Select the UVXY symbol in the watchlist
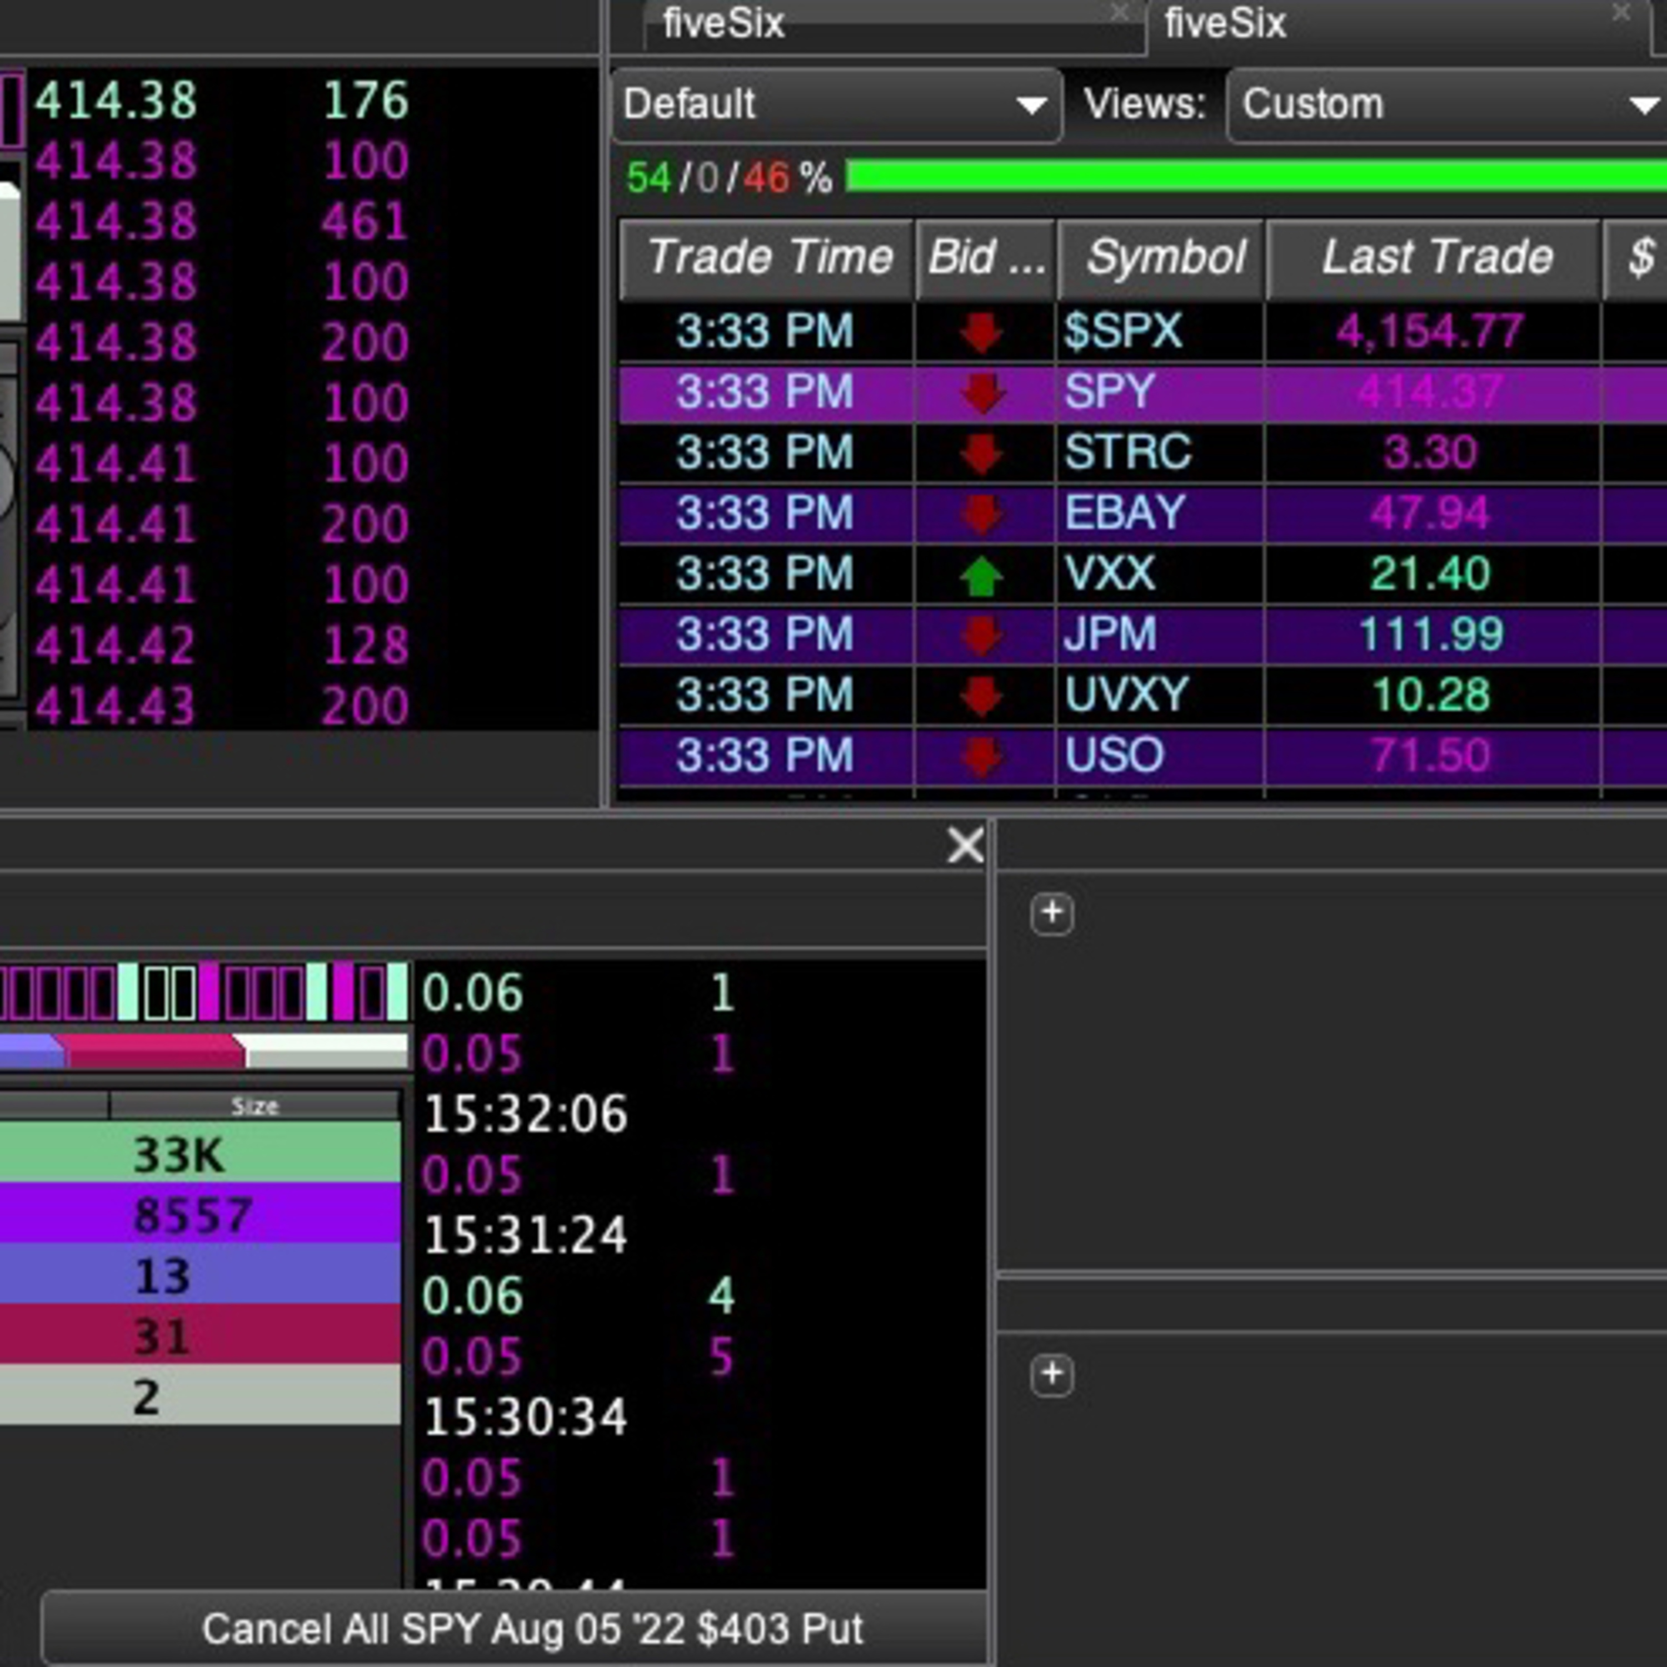The image size is (1667, 1667). [x=1126, y=695]
